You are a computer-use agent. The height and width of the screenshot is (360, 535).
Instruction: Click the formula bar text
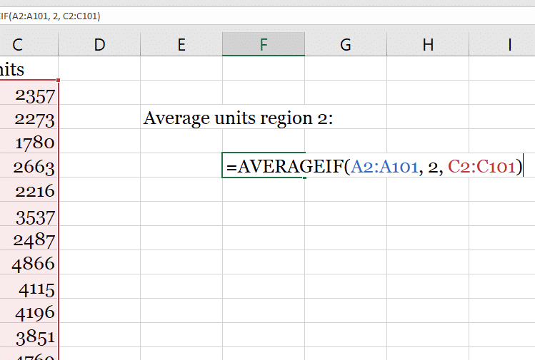coord(50,16)
